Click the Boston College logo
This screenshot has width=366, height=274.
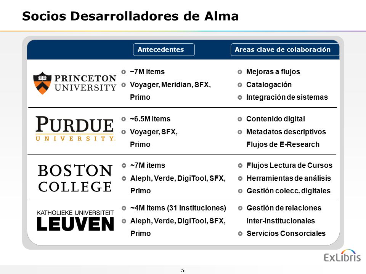(x=75, y=178)
